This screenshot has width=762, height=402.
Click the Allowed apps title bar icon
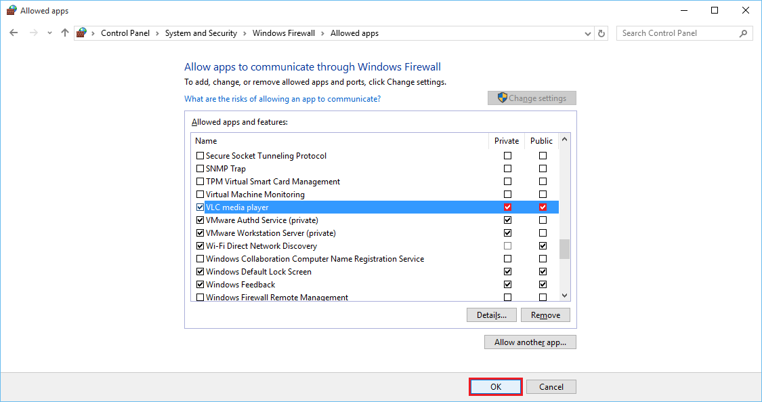click(11, 11)
